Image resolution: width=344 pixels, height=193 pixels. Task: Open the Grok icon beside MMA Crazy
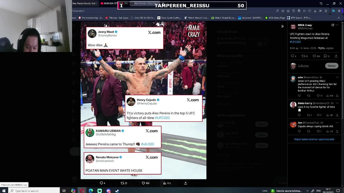tap(333, 25)
